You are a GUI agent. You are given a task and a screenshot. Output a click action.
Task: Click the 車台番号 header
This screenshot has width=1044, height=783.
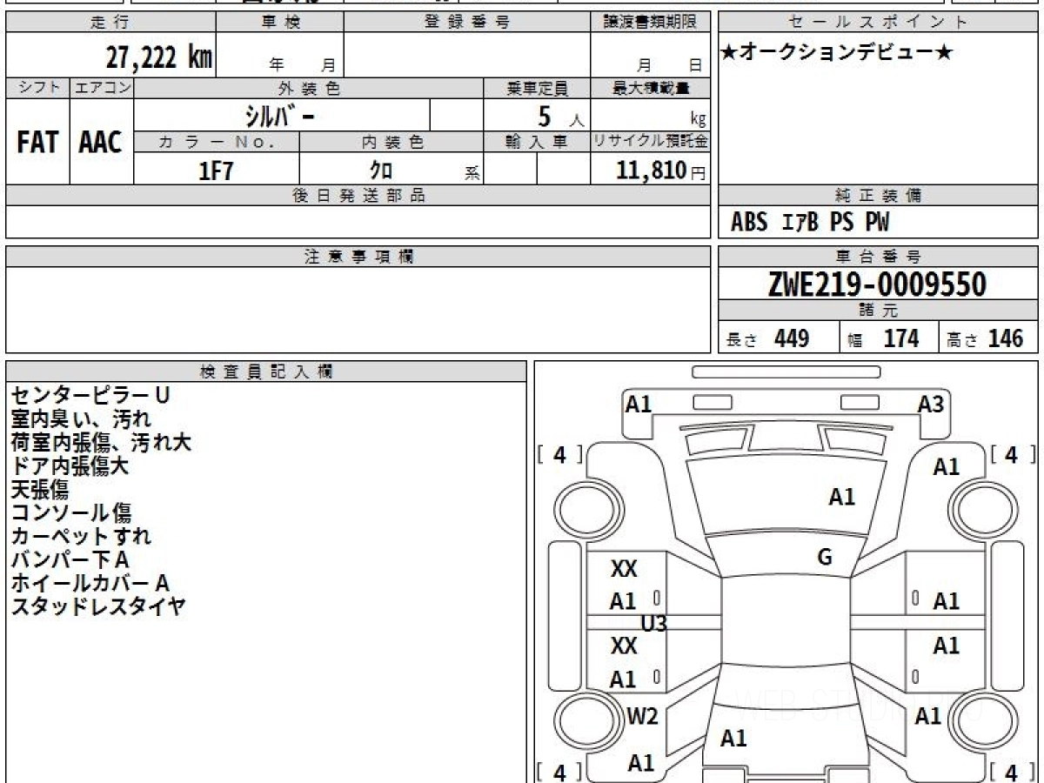879,257
